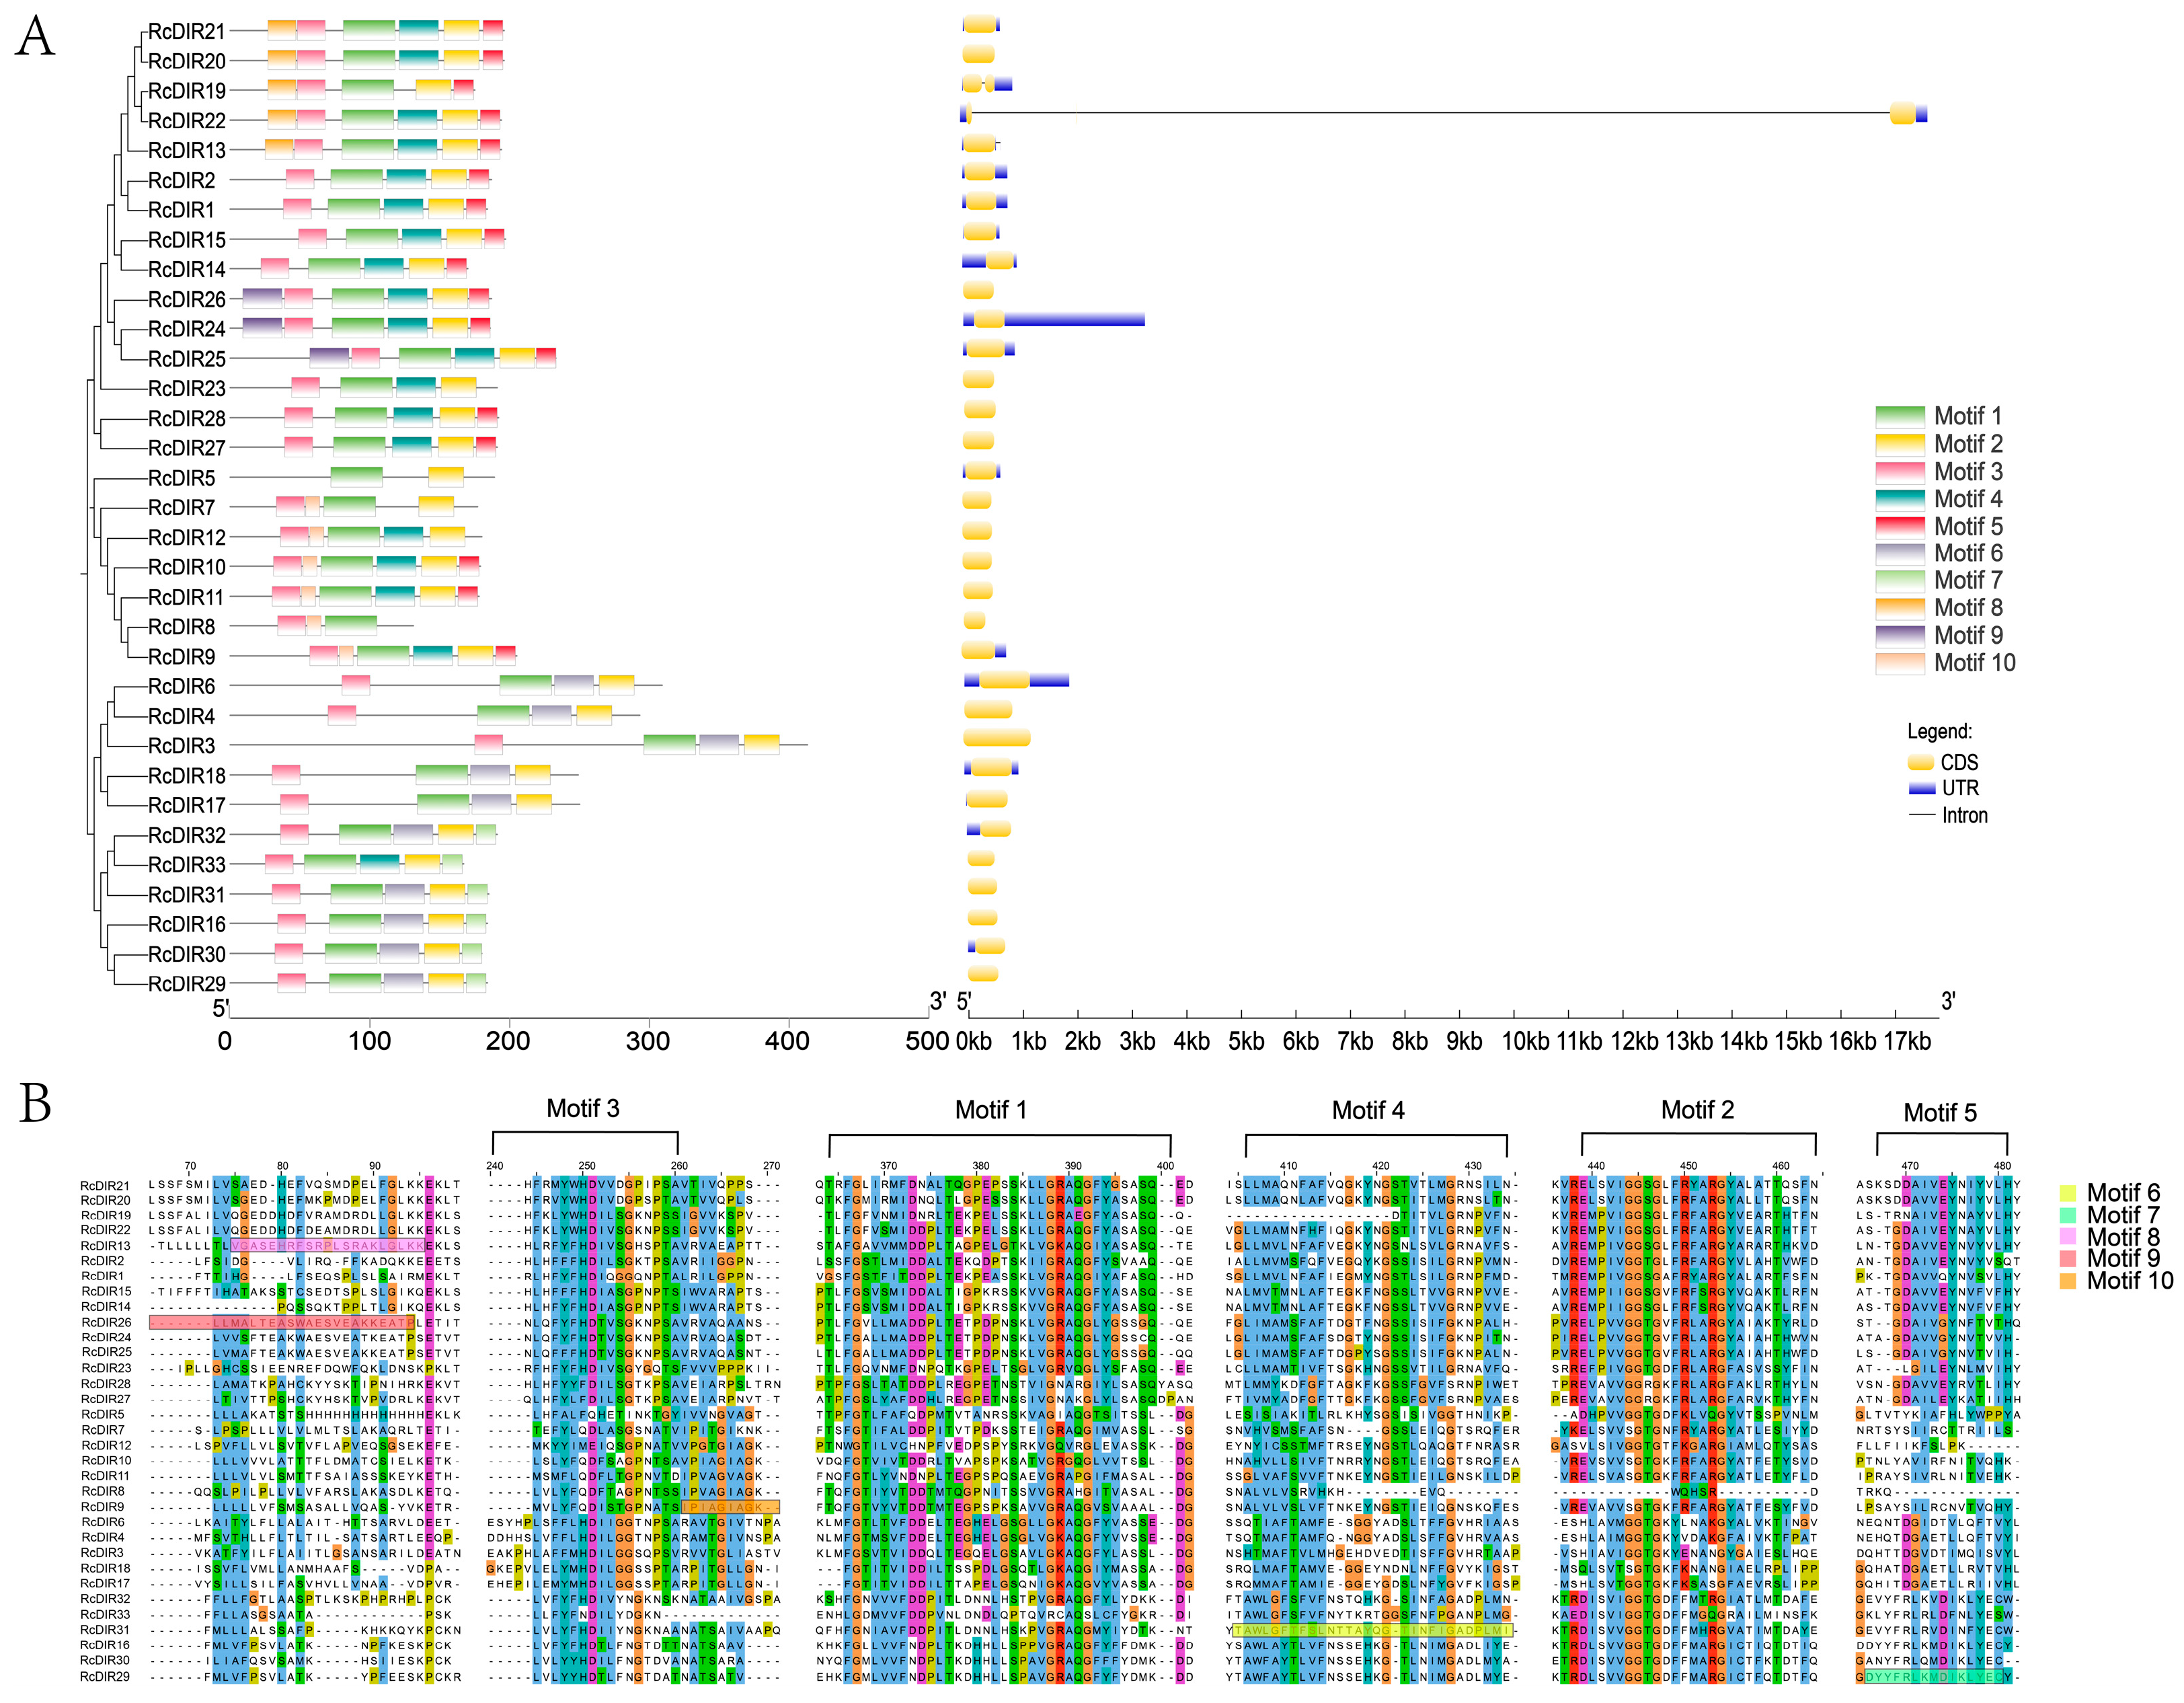The height and width of the screenshot is (1703, 2184).
Task: Click the purple Motif 9 box in RcDIR25 row
Action: tap(329, 358)
